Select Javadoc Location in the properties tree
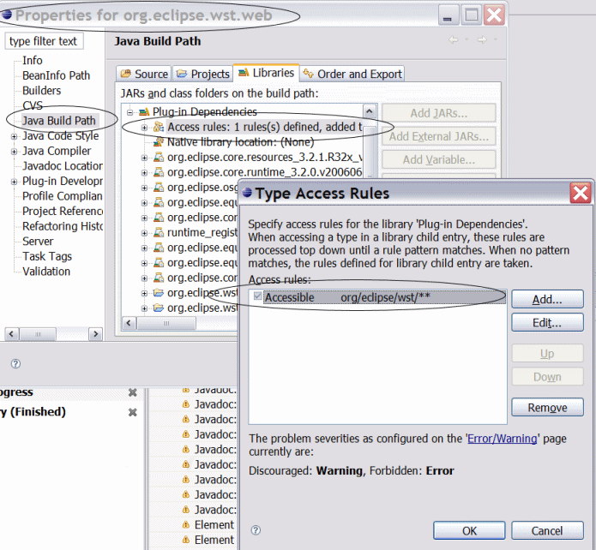 [63, 166]
